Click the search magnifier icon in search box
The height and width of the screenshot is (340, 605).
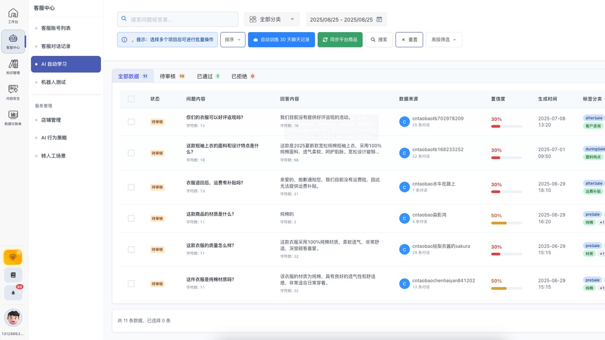tap(125, 19)
